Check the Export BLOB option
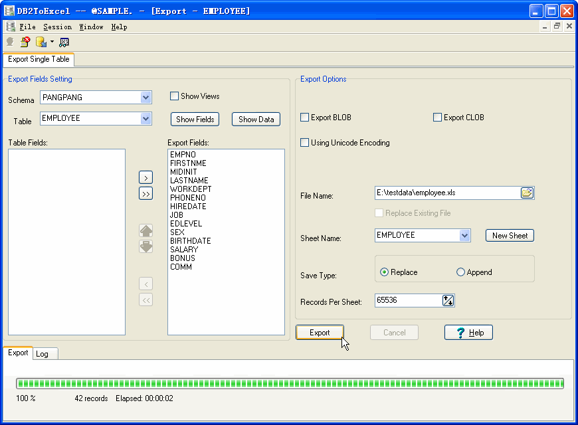Viewport: 578px width, 425px height. pyautogui.click(x=304, y=118)
